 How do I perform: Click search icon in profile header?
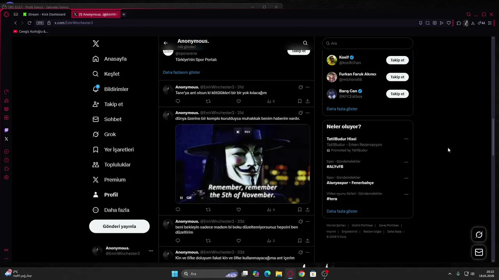pos(305,43)
